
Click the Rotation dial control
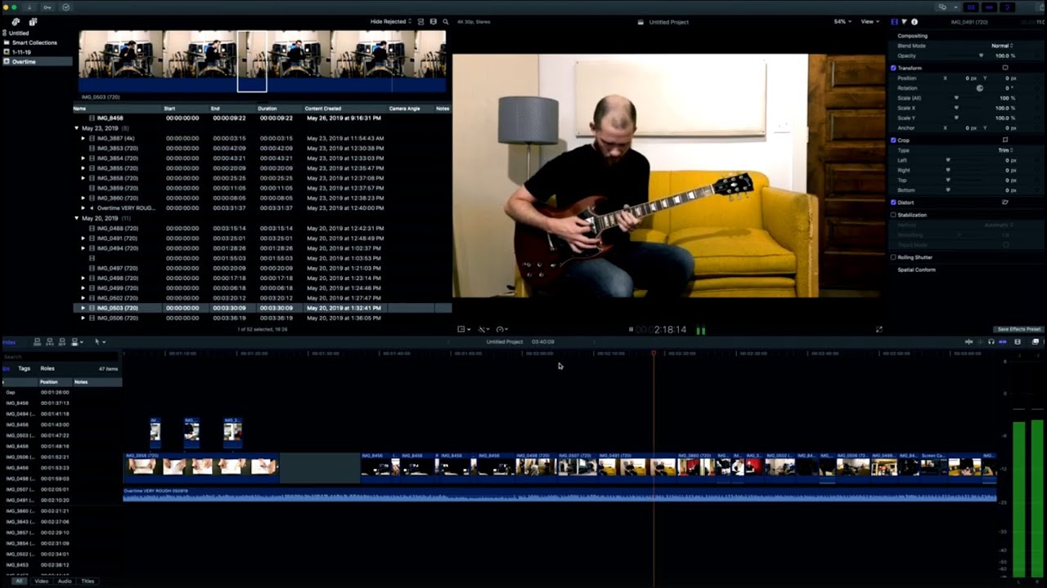[x=980, y=88]
